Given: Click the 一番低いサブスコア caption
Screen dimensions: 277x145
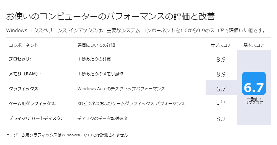Looking at the screenshot, I should (254, 101).
